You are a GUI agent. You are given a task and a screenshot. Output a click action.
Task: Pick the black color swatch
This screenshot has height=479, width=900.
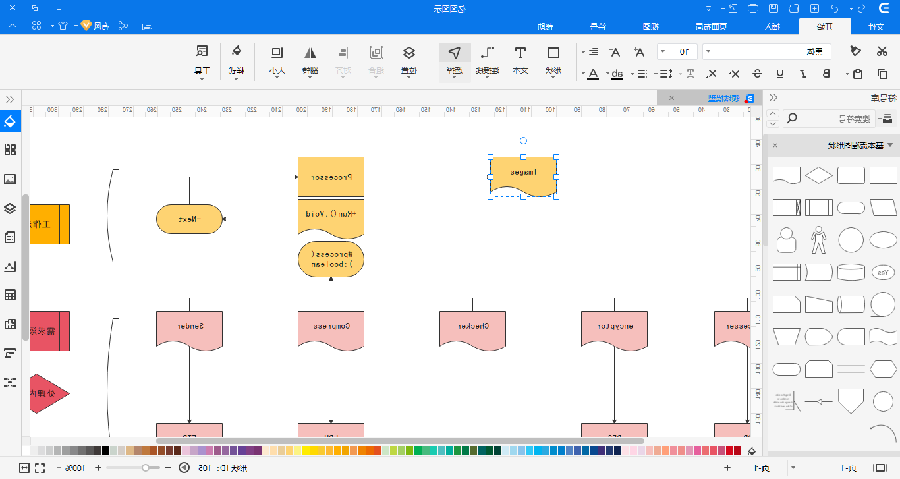click(105, 451)
